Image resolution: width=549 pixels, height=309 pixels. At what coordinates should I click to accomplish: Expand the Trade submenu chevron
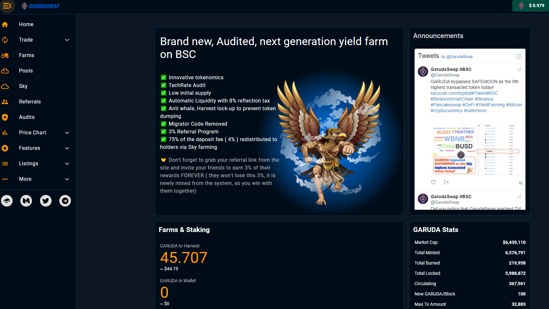pos(67,40)
